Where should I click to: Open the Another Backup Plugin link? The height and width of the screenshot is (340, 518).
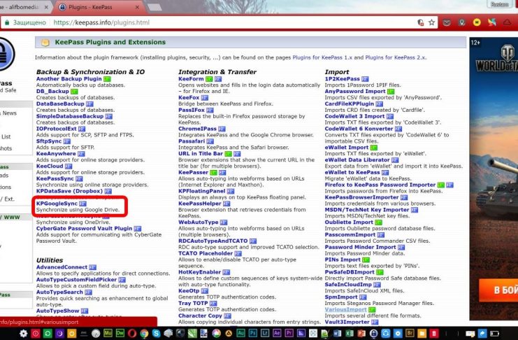(x=69, y=79)
